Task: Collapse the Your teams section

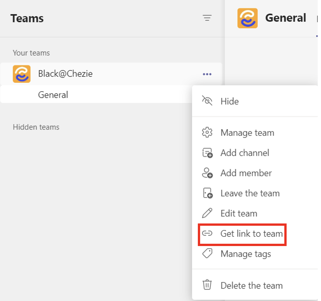Action: click(31, 53)
